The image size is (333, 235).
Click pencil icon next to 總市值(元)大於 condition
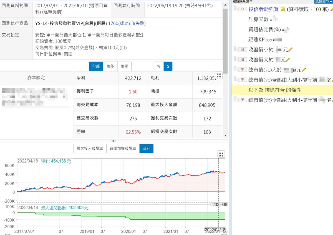tap(304, 70)
